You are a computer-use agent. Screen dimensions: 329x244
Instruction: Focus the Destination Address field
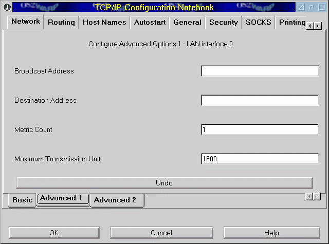[x=260, y=100]
